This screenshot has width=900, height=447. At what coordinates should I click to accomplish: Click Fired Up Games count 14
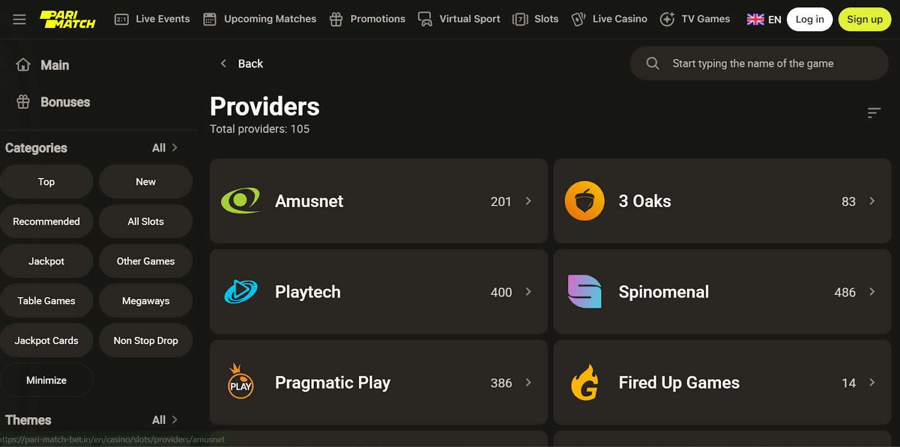pos(848,383)
